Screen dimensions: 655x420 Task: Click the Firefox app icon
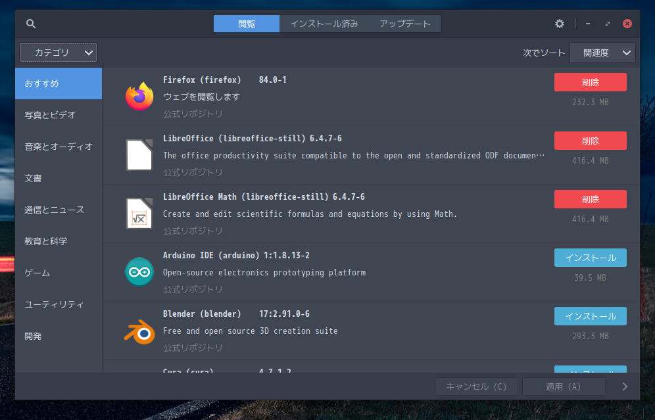coord(139,97)
